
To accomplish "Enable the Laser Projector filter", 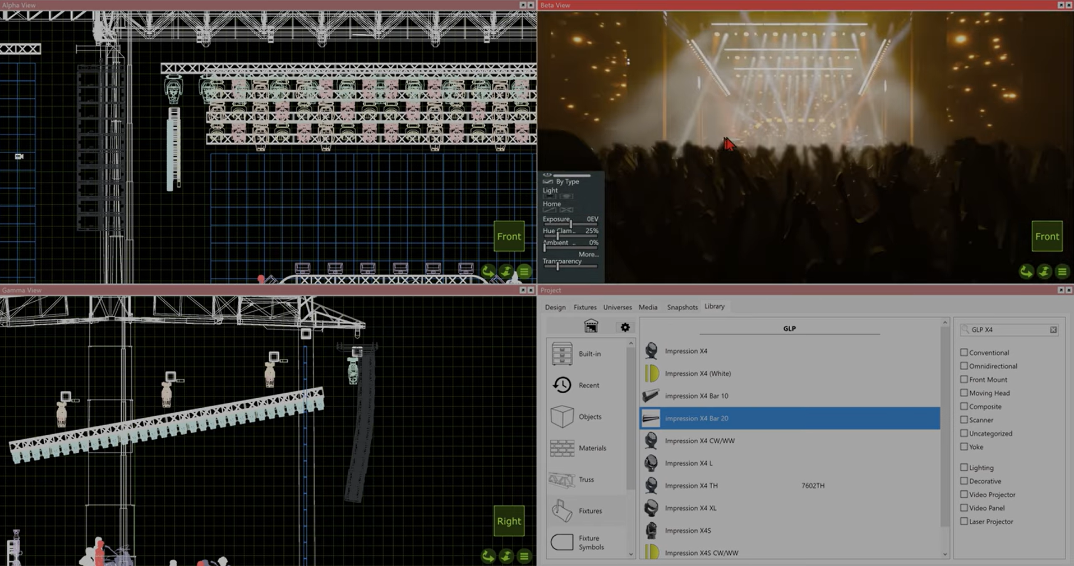I will pos(964,521).
